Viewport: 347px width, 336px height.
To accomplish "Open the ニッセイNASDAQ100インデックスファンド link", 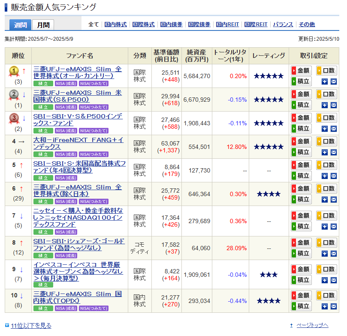I will (78, 218).
